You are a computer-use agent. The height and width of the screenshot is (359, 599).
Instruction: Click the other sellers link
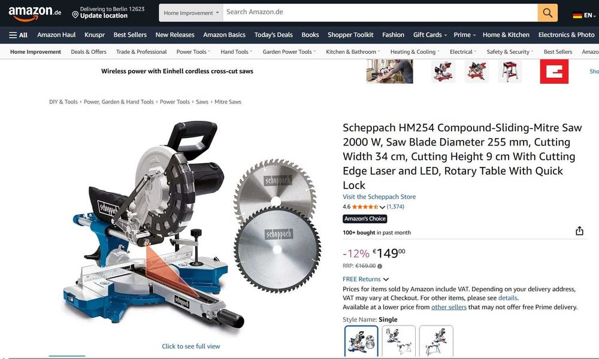(x=449, y=307)
